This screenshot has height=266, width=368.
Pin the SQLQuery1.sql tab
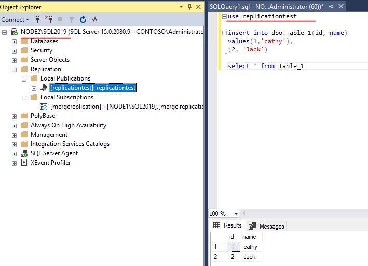click(331, 7)
